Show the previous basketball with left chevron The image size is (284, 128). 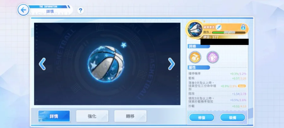tap(42, 64)
